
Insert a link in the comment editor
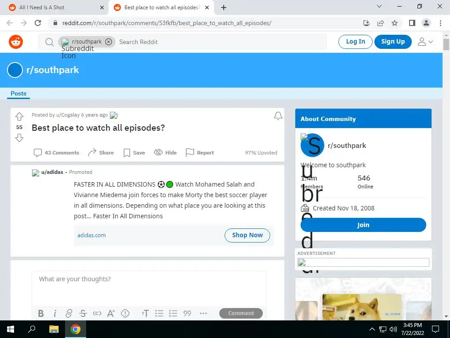click(69, 313)
